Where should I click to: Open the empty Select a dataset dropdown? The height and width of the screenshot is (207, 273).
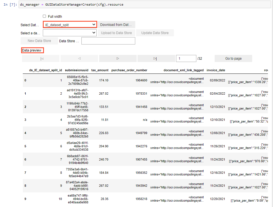pyautogui.click(x=70, y=33)
